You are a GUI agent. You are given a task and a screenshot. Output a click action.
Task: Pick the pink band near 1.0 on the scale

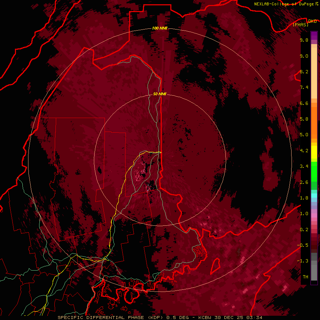[314, 215]
